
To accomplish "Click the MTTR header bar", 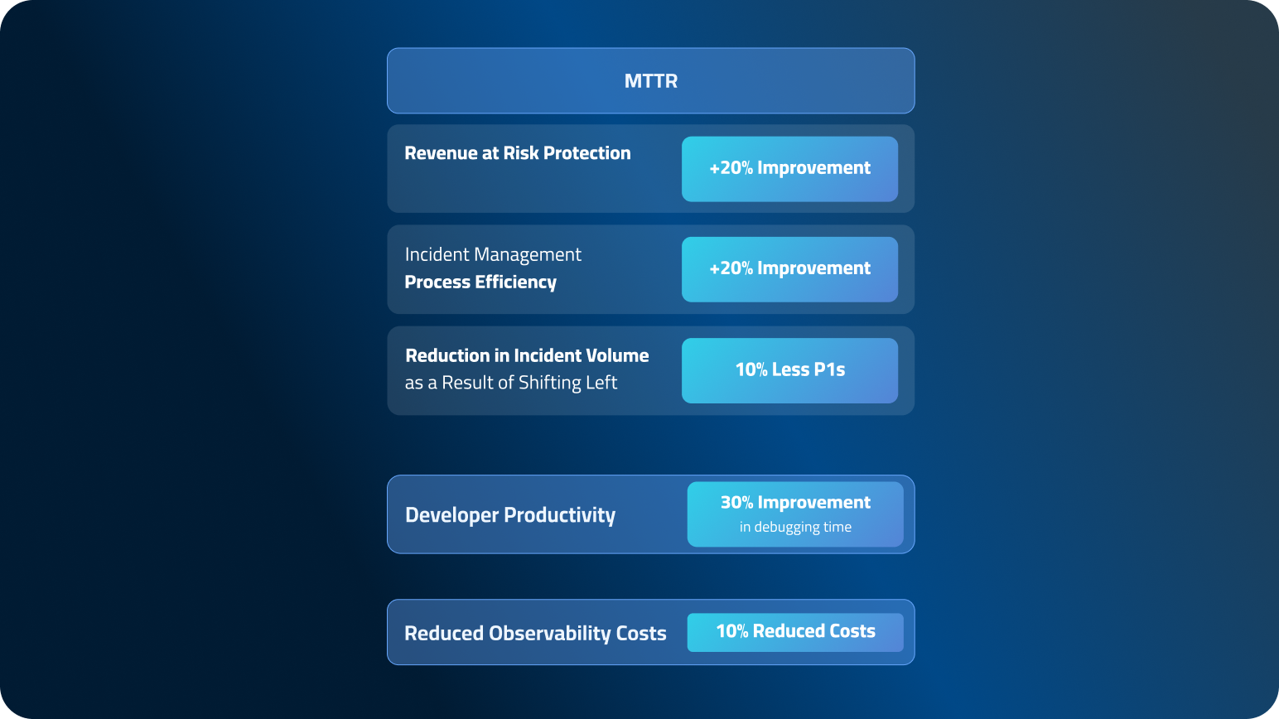I will point(650,81).
